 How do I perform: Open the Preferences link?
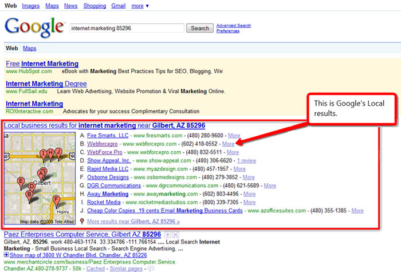(x=228, y=31)
